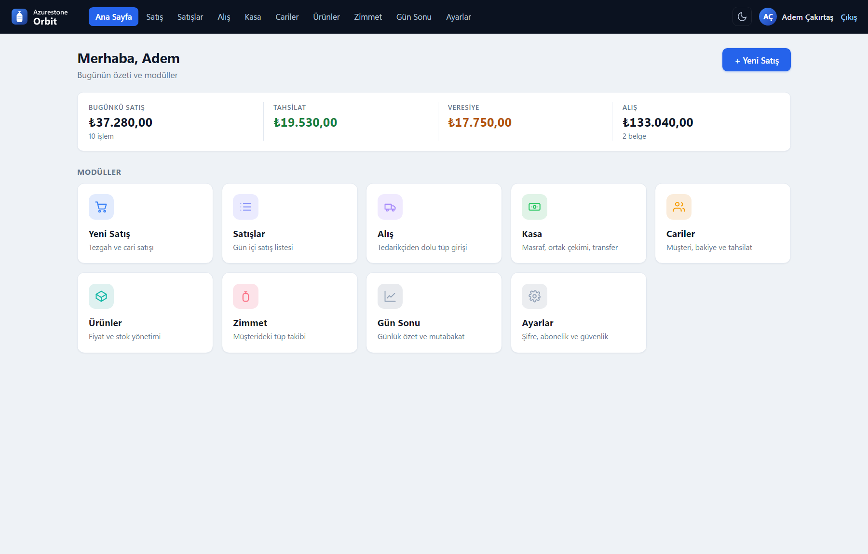
Task: Open the Satış nav item
Action: point(155,17)
